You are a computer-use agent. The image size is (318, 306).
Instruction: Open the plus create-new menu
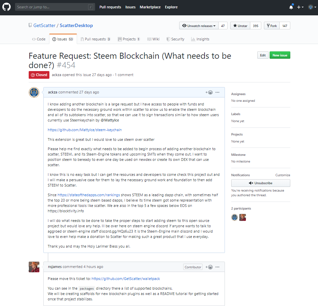(x=300, y=7)
